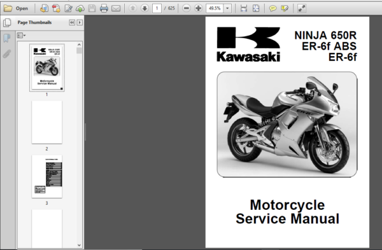Click the fit width scrolling icon
The image size is (382, 250).
(244, 8)
